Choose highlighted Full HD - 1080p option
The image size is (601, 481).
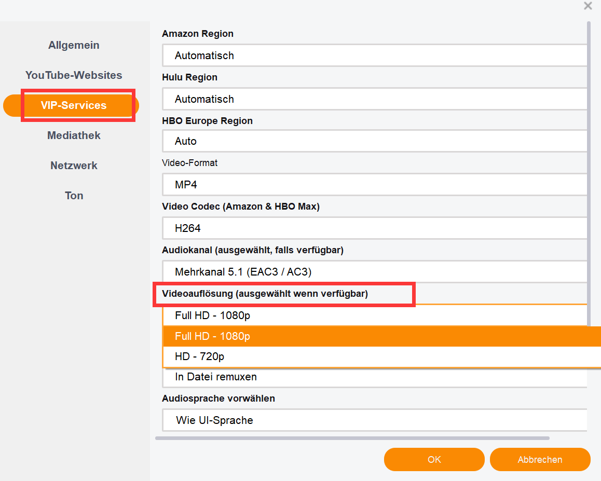pyautogui.click(x=382, y=336)
